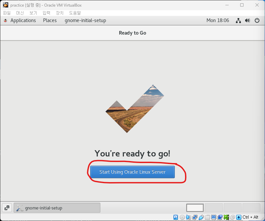Screen dimensions: 265x221
Task: Click the hard disk activity status icon
Action: tap(175, 217)
